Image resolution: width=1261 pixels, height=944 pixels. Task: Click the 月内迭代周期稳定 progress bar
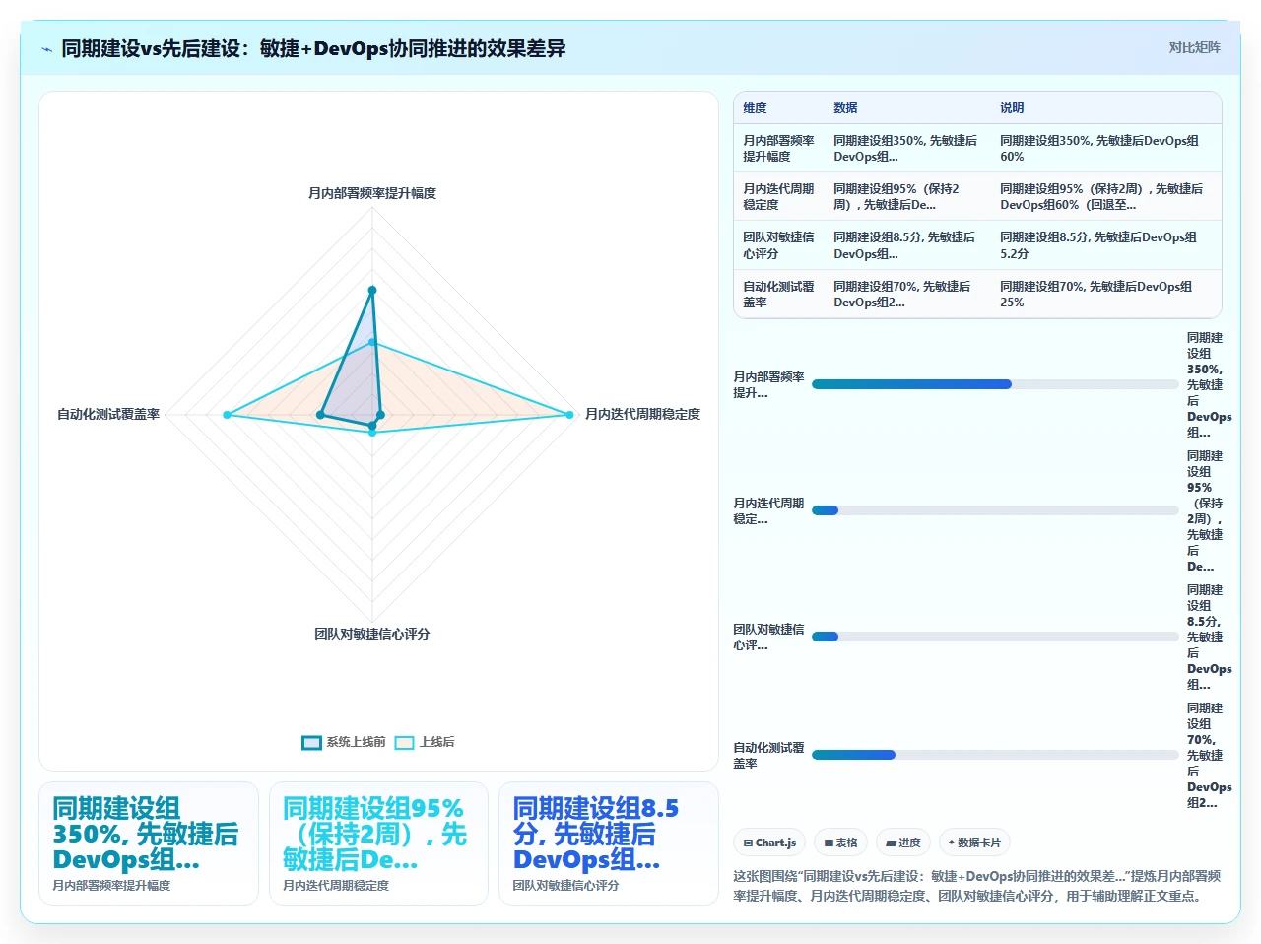click(995, 510)
